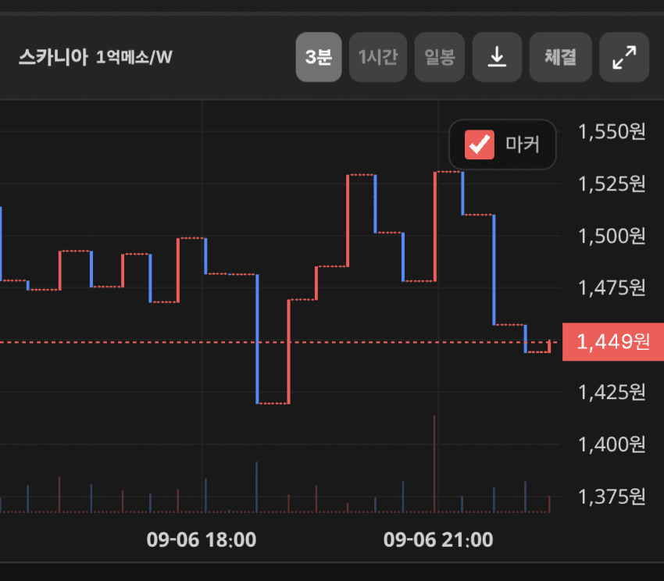This screenshot has width=664, height=581.
Task: Click the 1,550원 price axis label
Action: [x=612, y=132]
